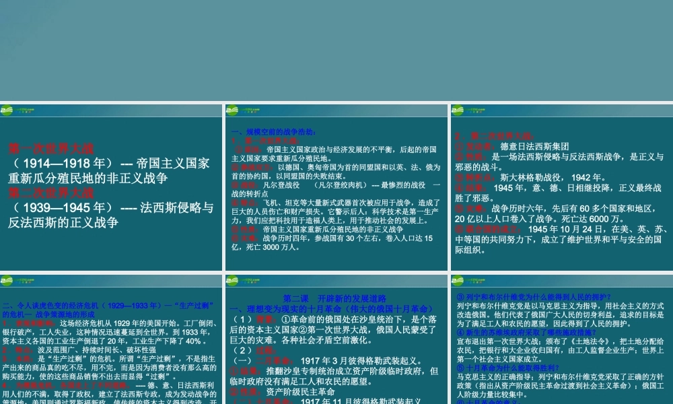Open the slide 一、规模空前的战争浩劫
The width and height of the screenshot is (673, 404).
336,187
